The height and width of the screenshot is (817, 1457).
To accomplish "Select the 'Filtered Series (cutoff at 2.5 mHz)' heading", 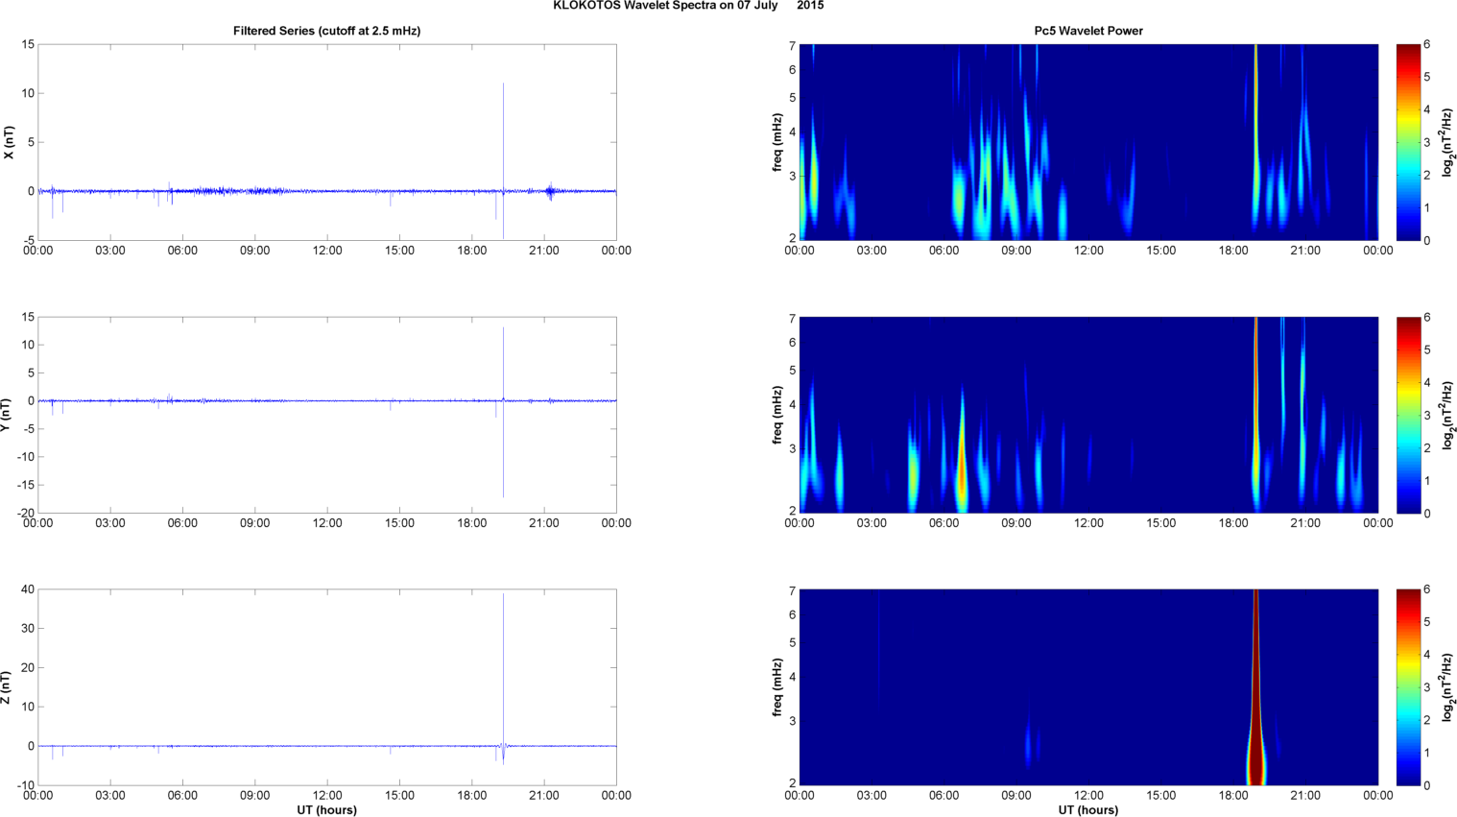I will (326, 31).
